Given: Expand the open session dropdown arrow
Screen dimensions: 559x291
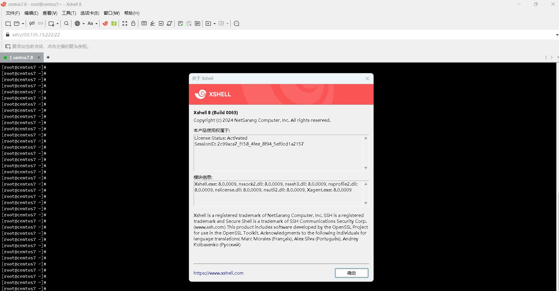Looking at the screenshot, I should tap(23, 23).
